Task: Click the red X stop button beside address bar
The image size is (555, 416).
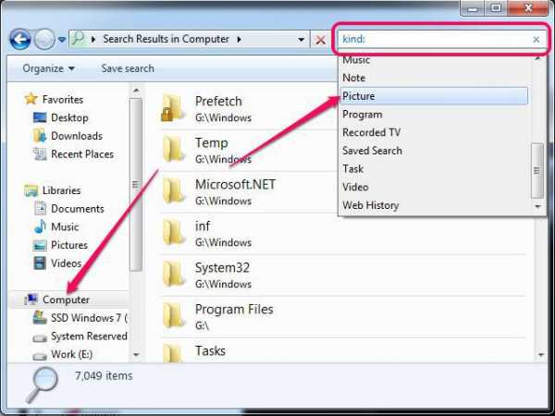Action: point(321,40)
